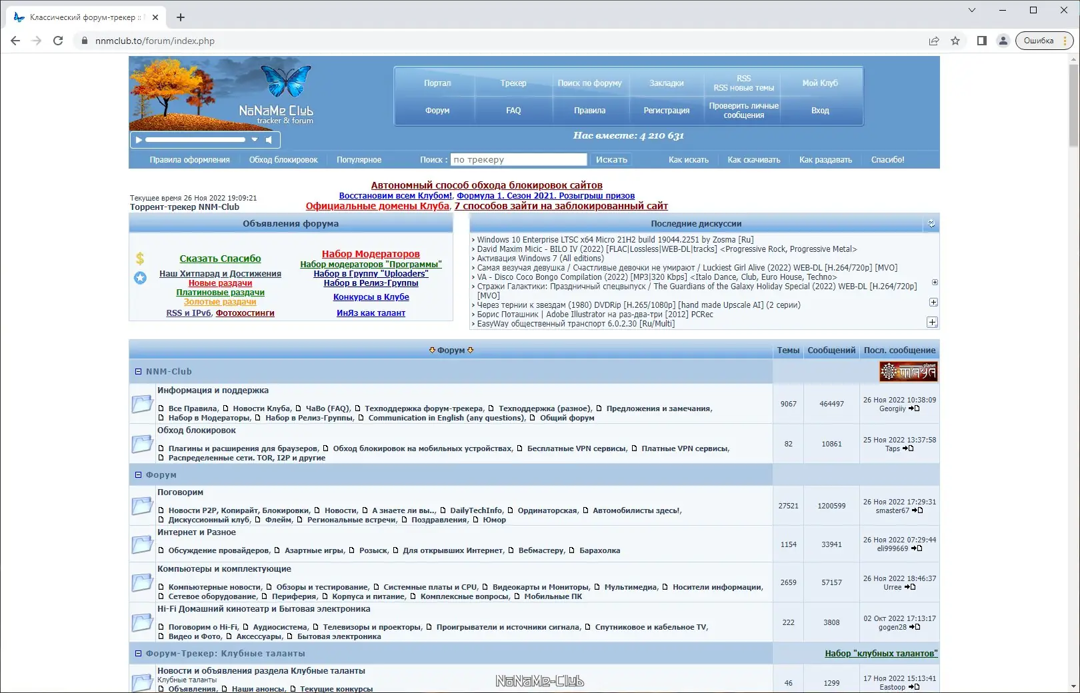The width and height of the screenshot is (1080, 693).
Task: Open the audio player station dropdown arrow
Action: (x=255, y=140)
